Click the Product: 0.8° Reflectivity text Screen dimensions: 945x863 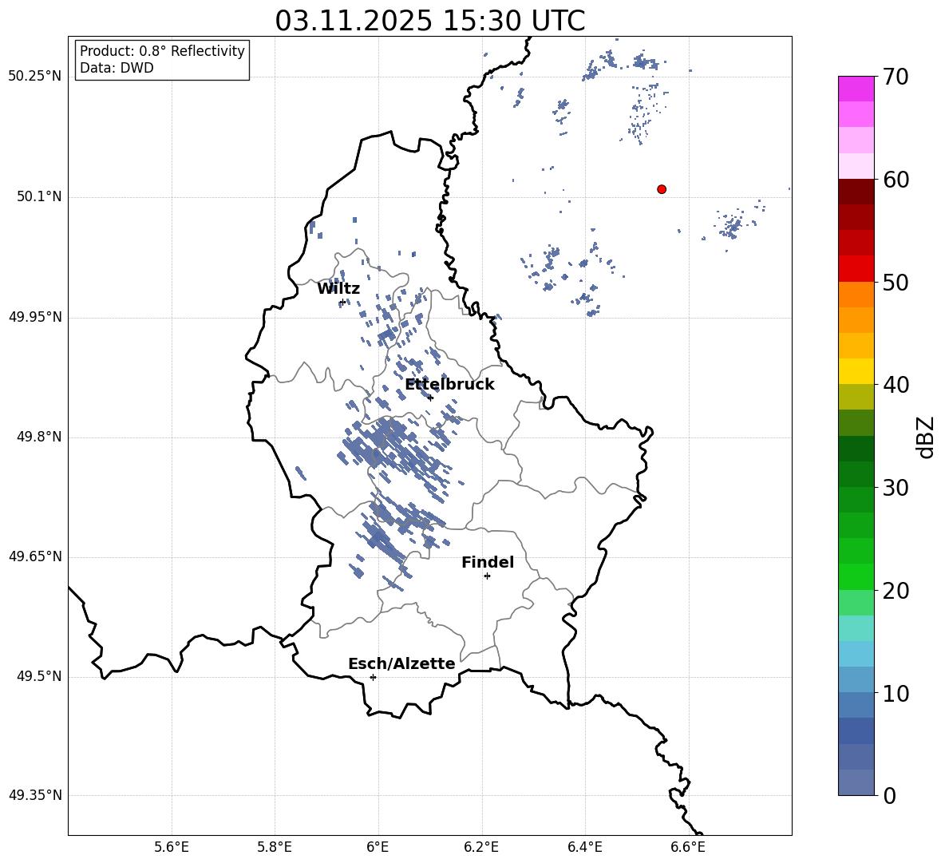(162, 50)
